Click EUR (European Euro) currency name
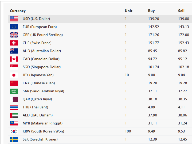 click(x=40, y=27)
